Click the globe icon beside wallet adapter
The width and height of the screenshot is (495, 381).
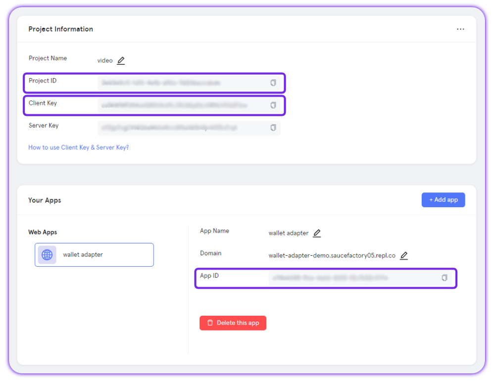(47, 255)
